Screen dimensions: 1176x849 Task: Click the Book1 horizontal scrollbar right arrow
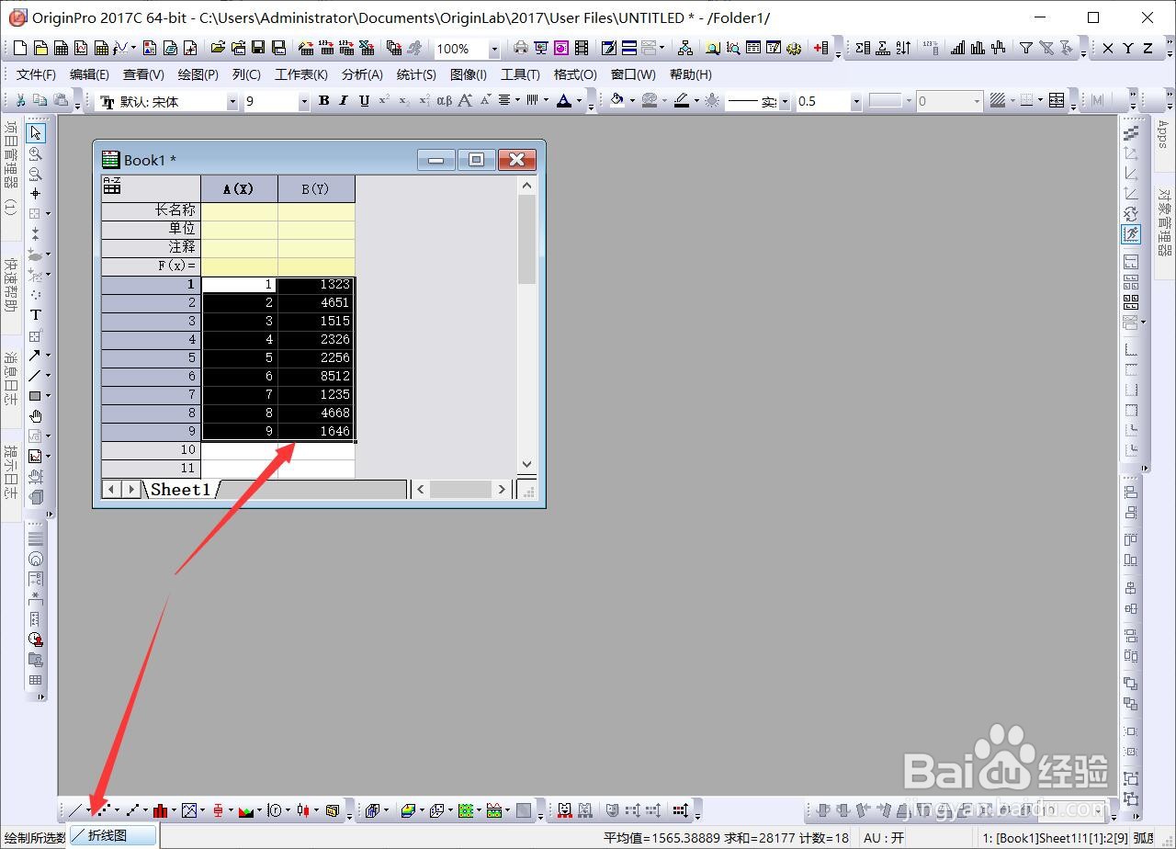[x=502, y=490]
